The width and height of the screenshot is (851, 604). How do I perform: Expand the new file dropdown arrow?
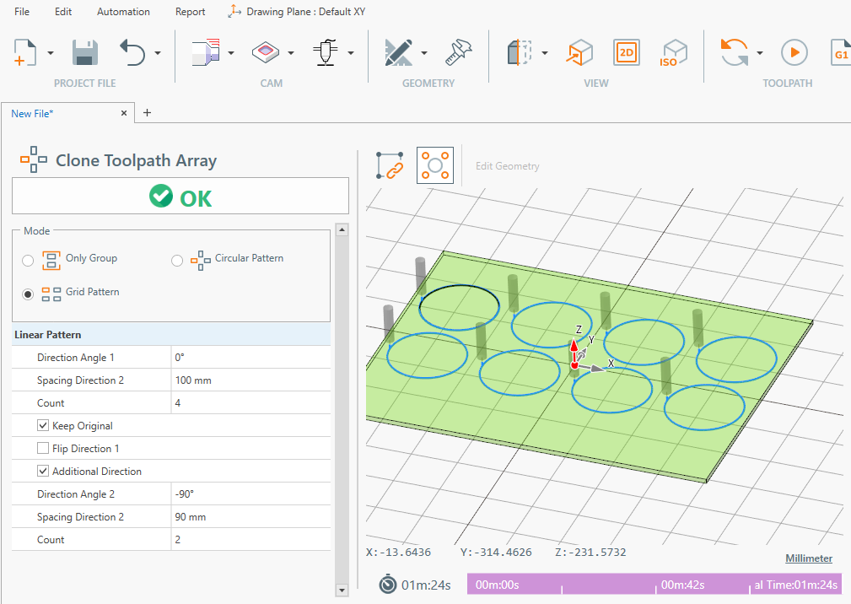pos(51,54)
